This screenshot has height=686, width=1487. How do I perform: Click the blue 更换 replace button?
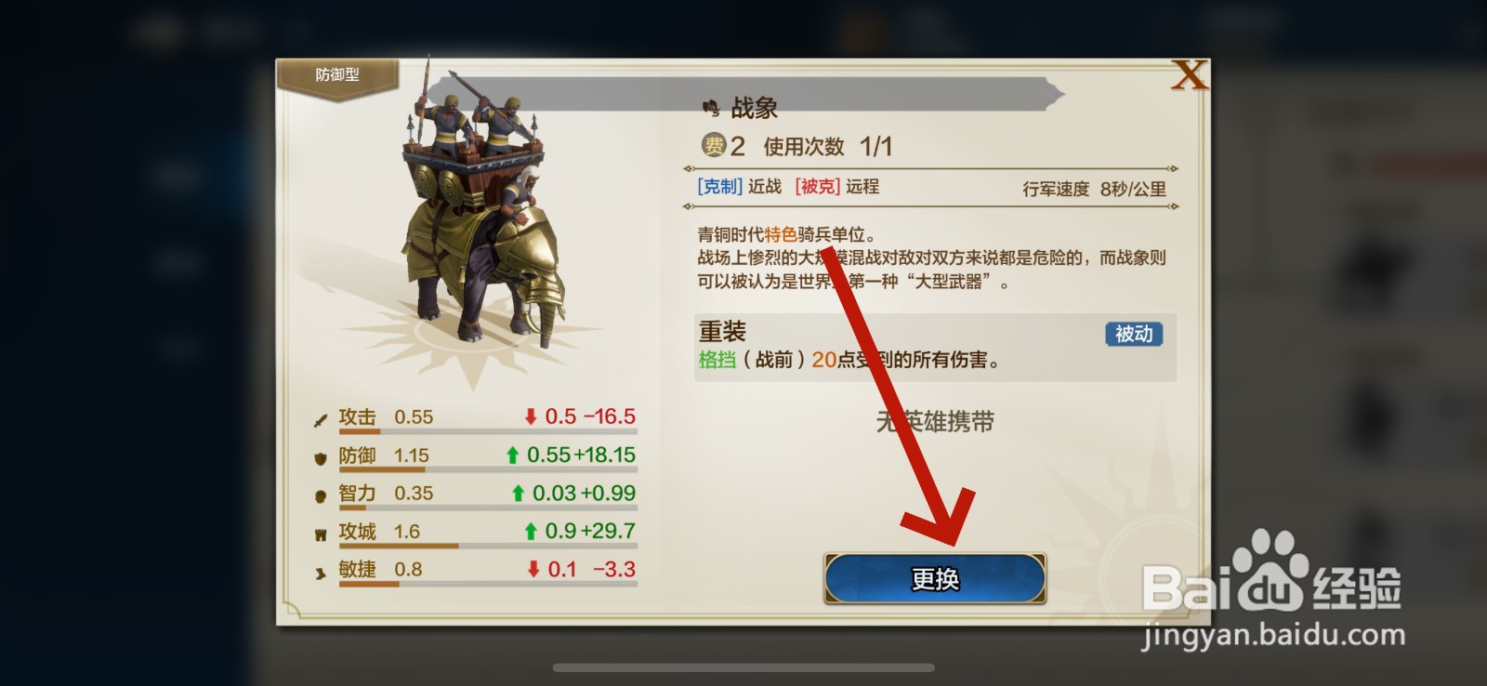pyautogui.click(x=935, y=578)
